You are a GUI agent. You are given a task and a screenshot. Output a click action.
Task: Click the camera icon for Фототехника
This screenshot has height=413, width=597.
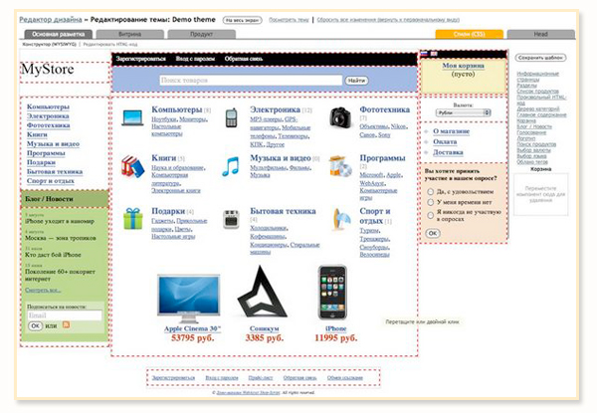pos(340,117)
